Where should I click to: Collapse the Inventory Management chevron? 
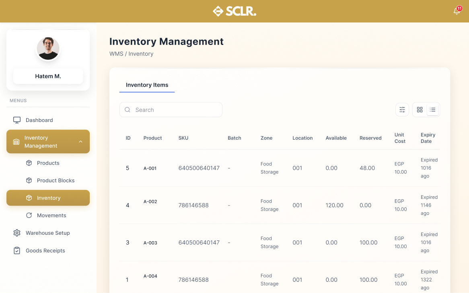click(x=80, y=142)
